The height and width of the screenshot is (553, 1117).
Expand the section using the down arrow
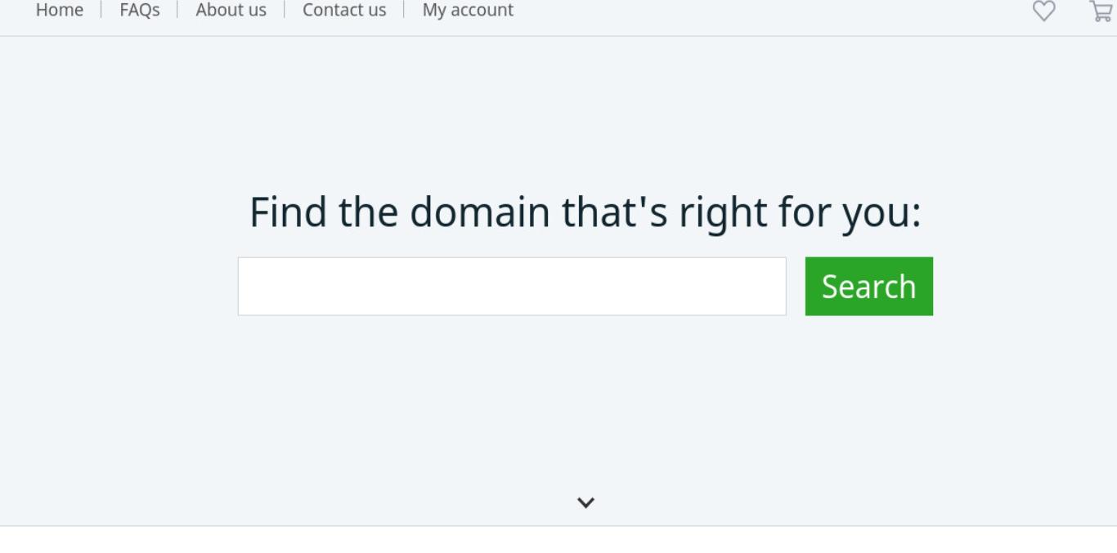pyautogui.click(x=585, y=502)
